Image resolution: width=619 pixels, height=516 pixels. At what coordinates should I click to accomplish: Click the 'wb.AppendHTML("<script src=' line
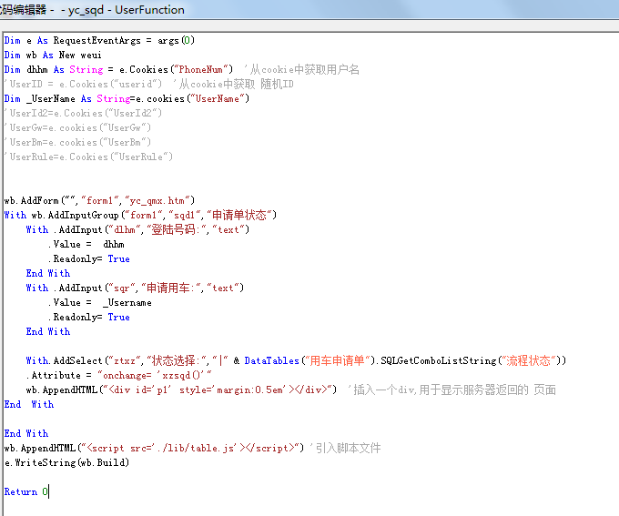click(x=193, y=448)
